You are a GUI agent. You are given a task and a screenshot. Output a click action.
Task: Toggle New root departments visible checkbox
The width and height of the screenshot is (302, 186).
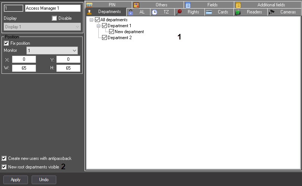(4, 167)
